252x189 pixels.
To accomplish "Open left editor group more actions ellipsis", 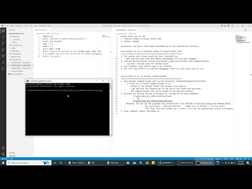I will coord(109,30).
